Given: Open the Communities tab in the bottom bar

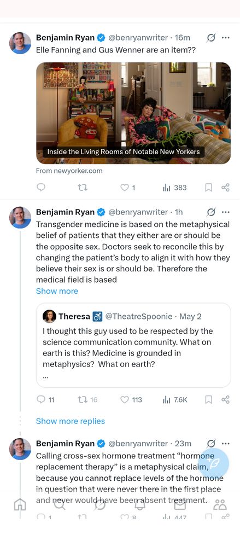Looking at the screenshot, I should tap(220, 504).
